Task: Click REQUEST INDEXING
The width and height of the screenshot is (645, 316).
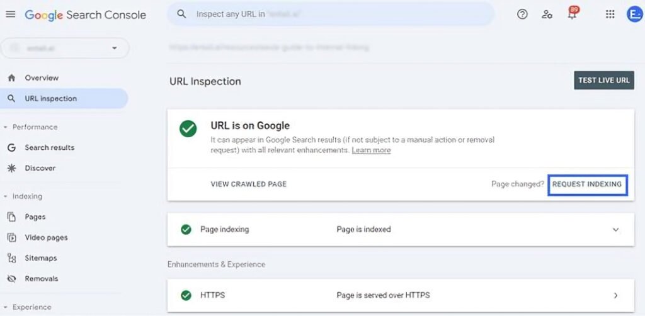Action: click(588, 184)
